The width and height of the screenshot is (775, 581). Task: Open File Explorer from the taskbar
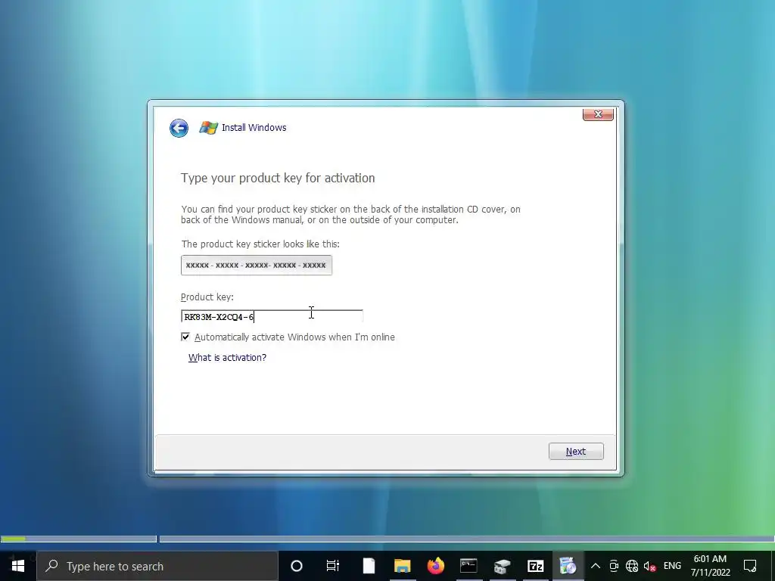tap(403, 566)
